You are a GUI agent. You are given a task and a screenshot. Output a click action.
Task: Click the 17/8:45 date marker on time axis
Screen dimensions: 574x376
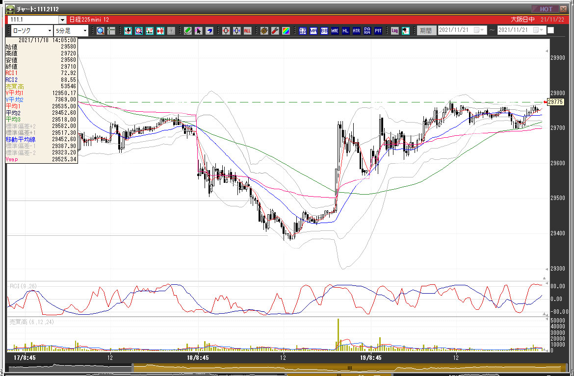(x=25, y=358)
